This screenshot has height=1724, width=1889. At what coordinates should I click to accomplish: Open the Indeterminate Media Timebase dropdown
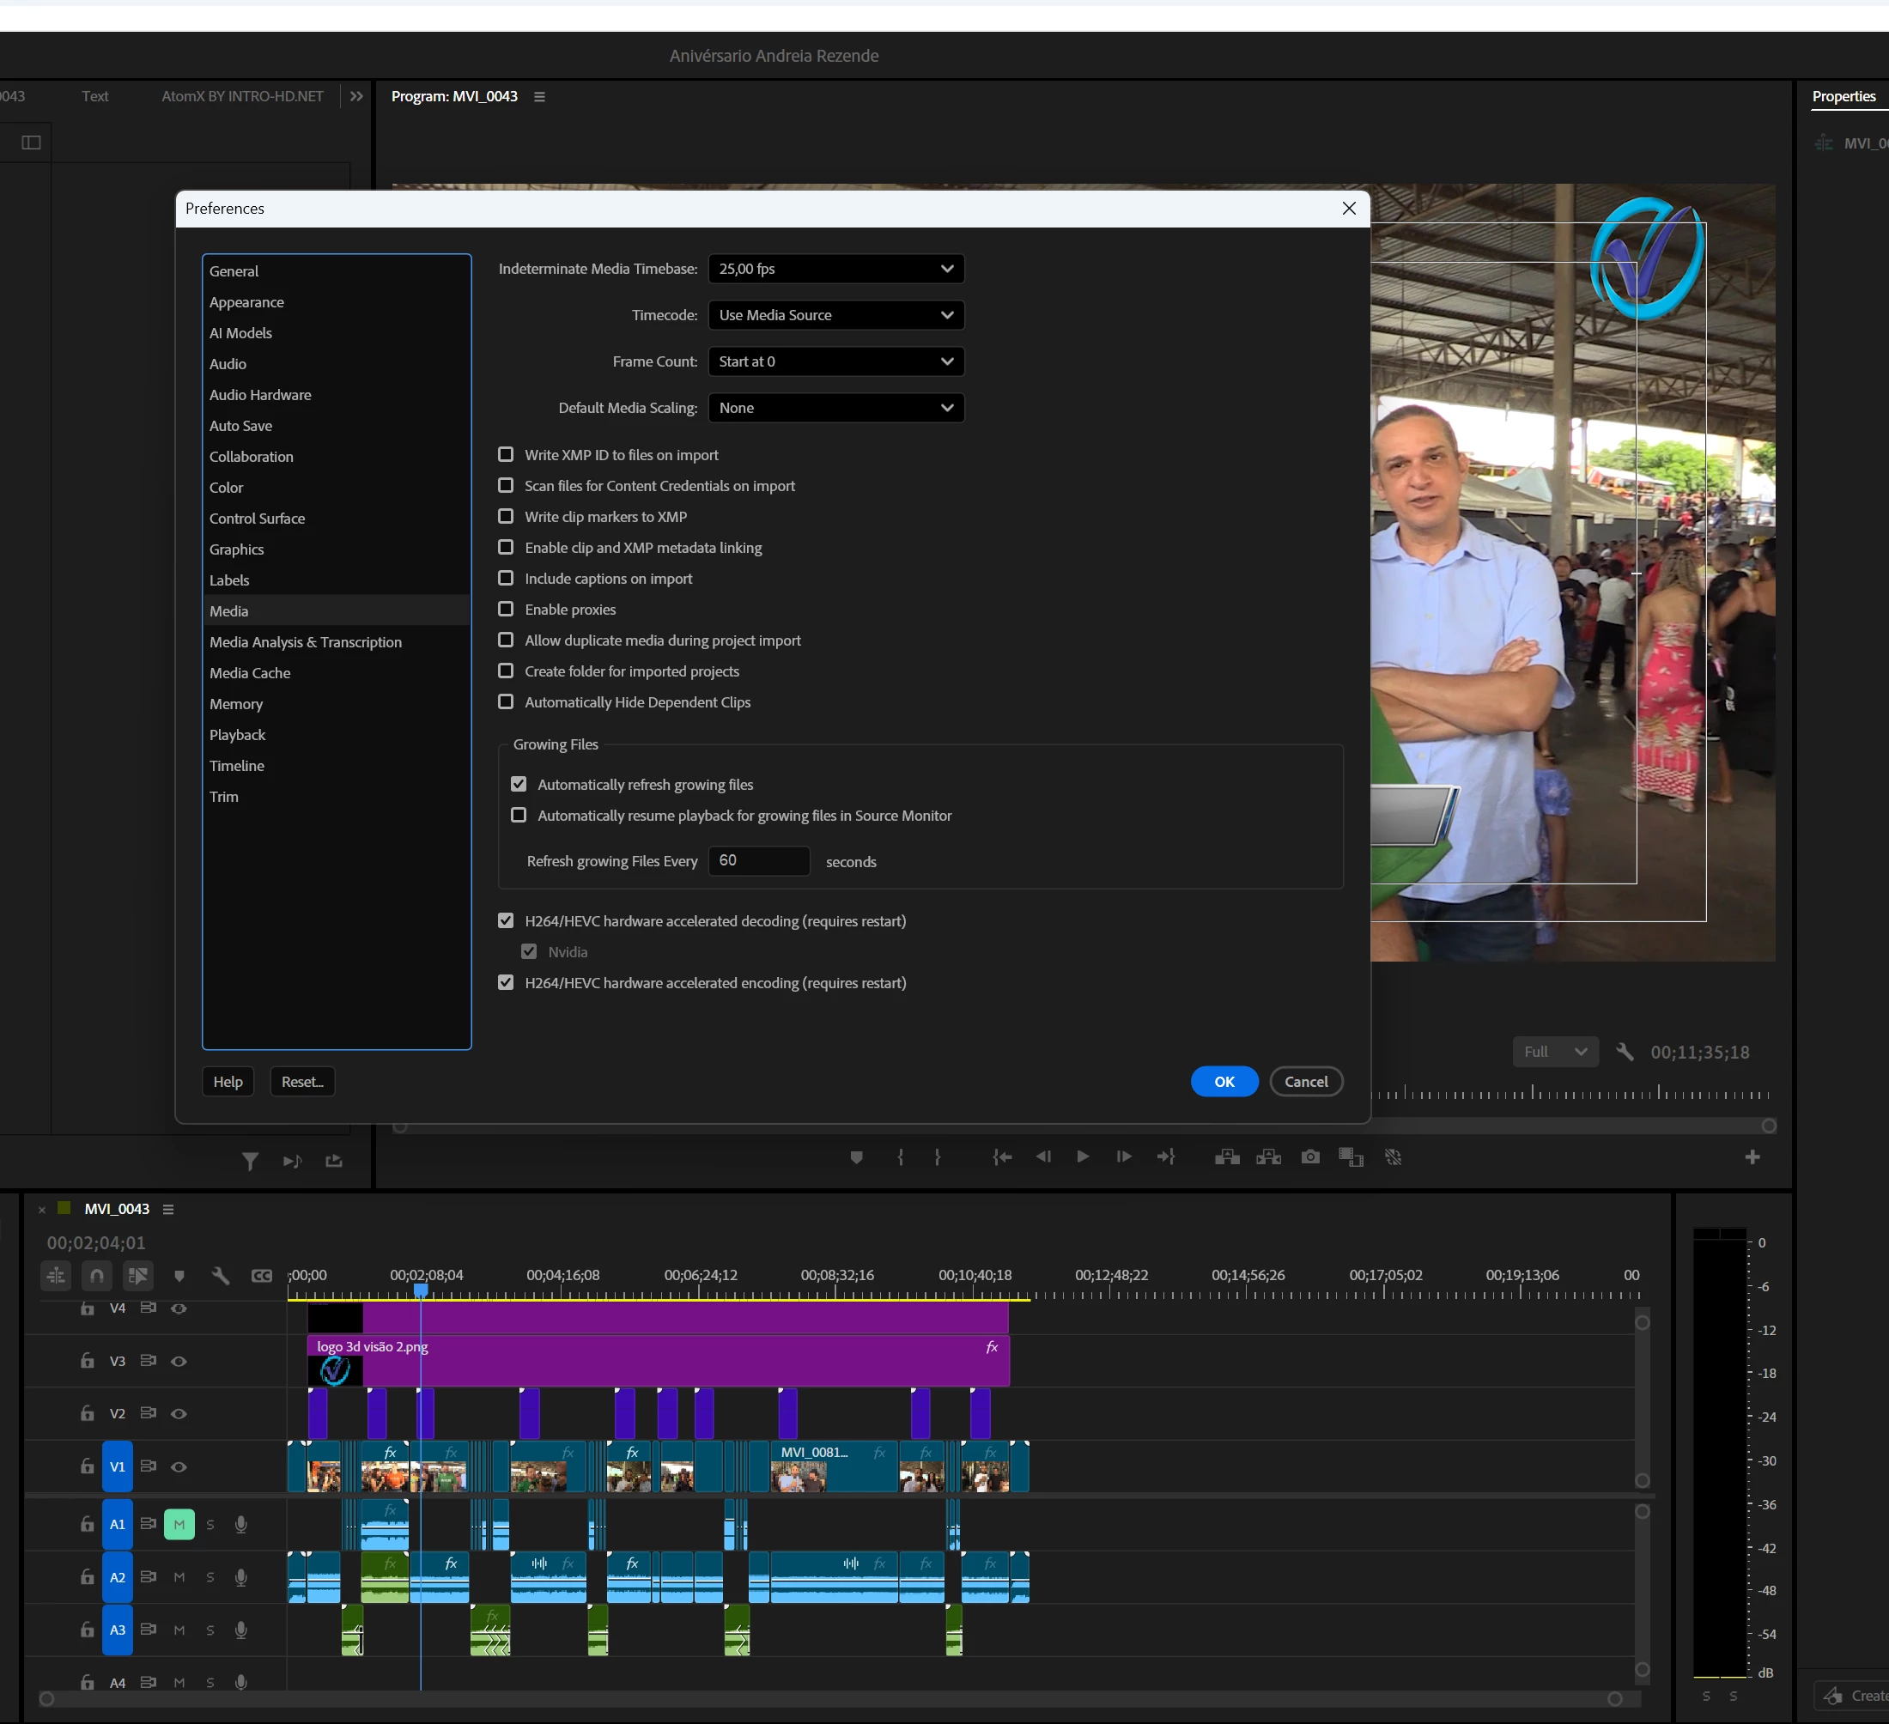tap(835, 269)
